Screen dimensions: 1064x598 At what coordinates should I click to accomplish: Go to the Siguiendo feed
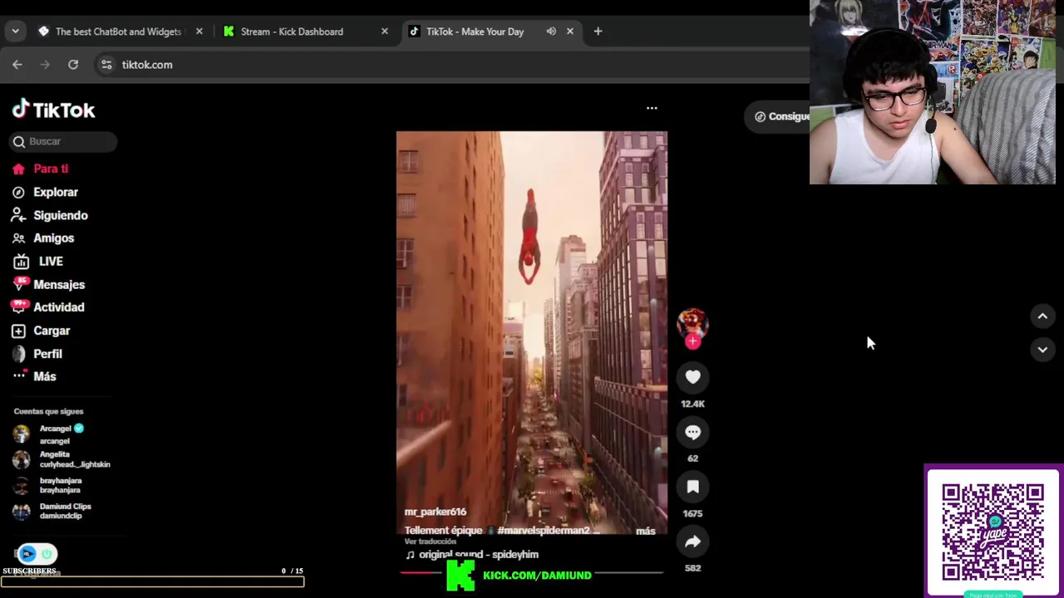50,215
